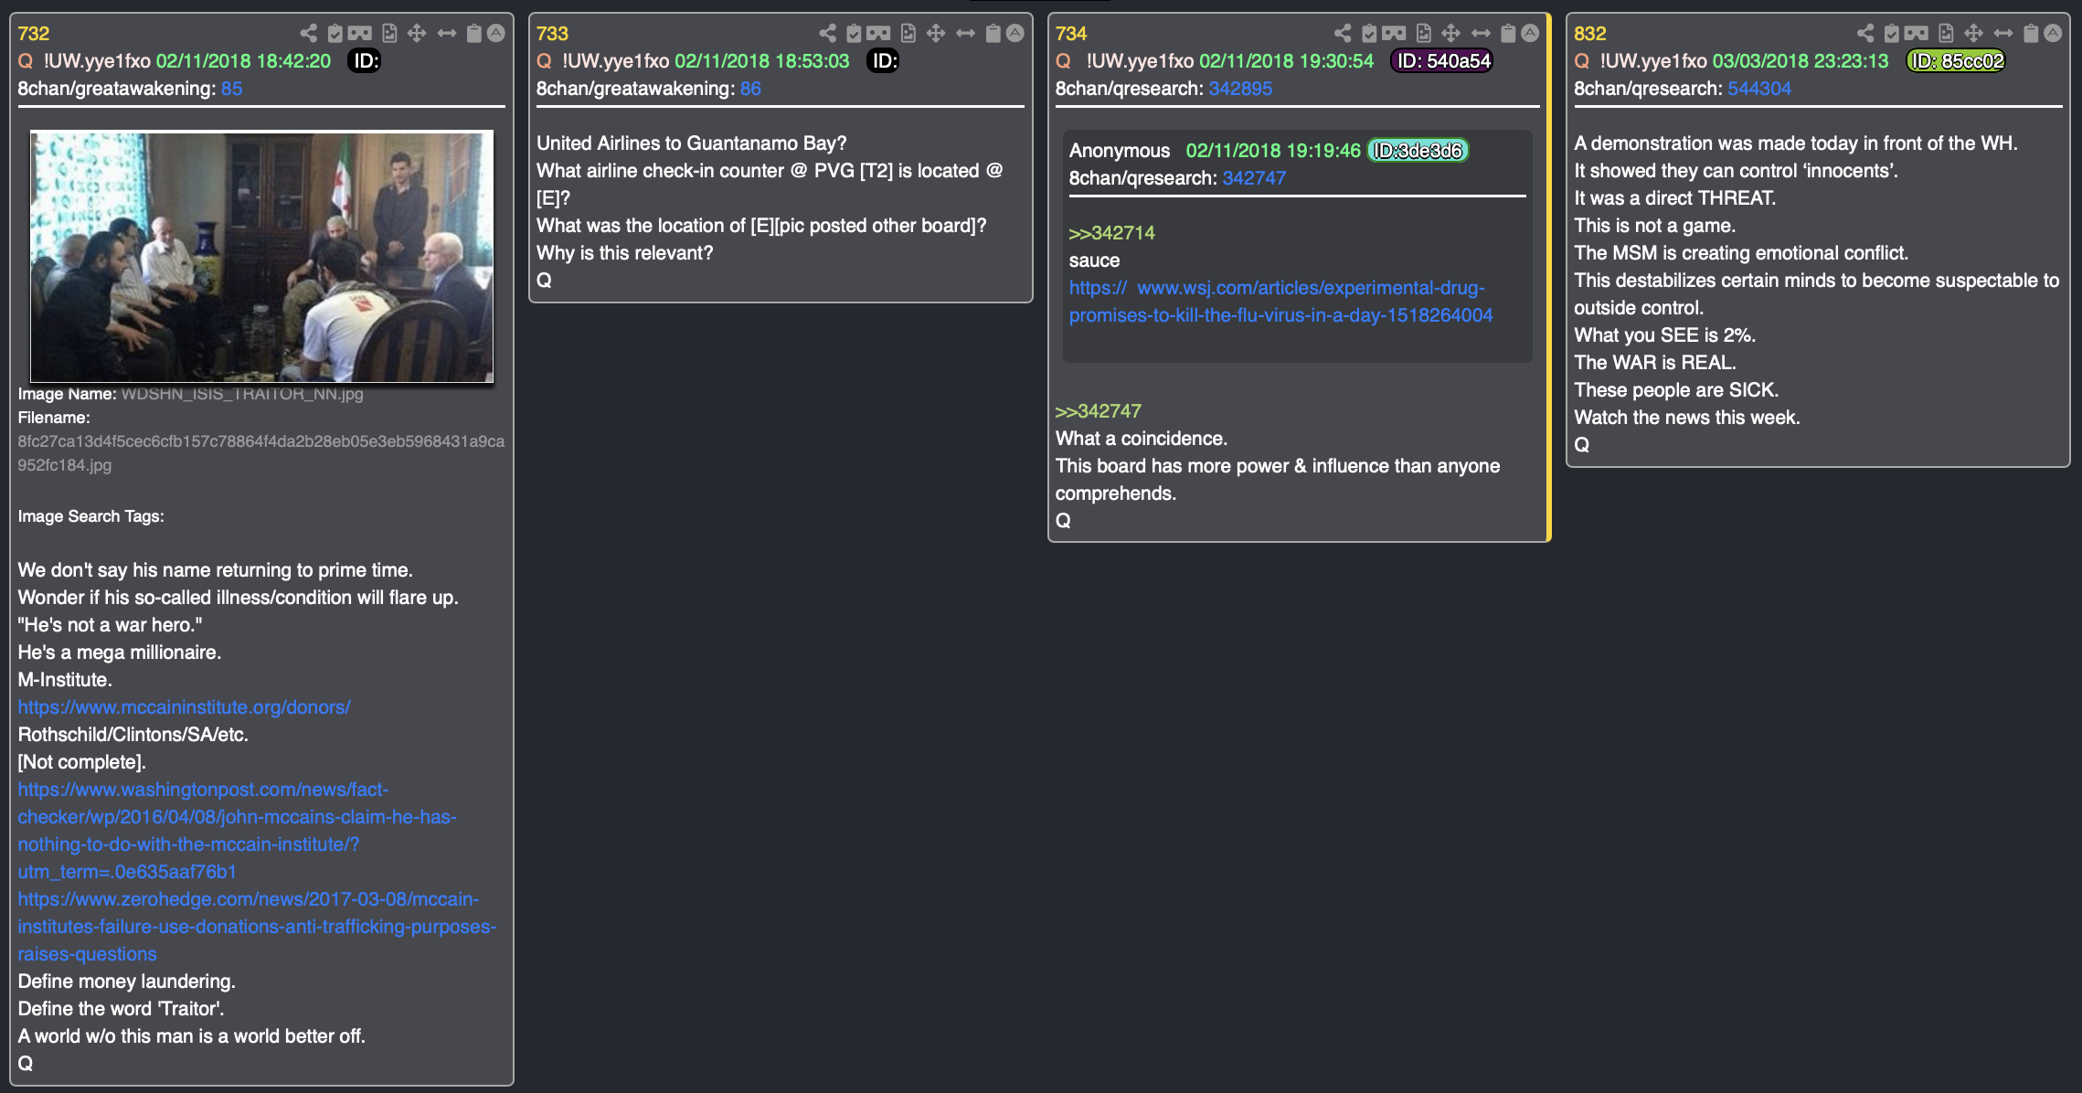Collapse post 832 with the round arrow icon
This screenshot has height=1093, width=2082.
coord(2053,34)
